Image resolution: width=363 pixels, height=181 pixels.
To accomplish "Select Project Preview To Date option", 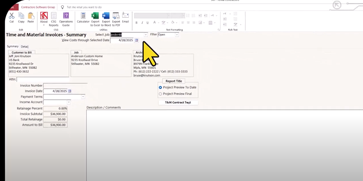I will click(160, 87).
